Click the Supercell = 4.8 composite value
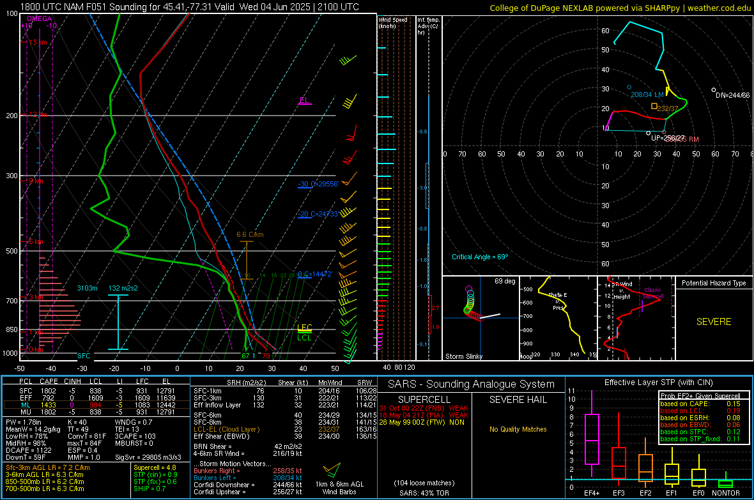 tap(155, 467)
